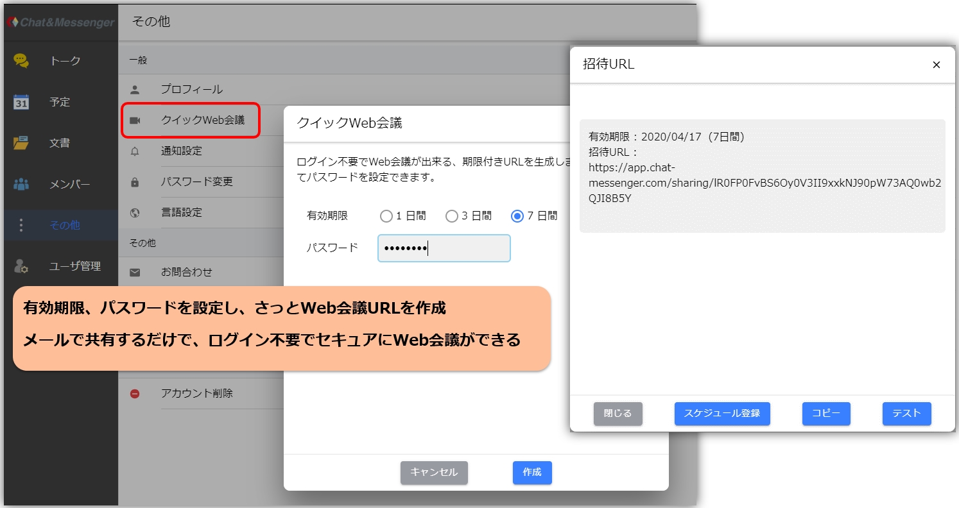Select the 7 日間 expiry radio button
The height and width of the screenshot is (508, 959).
517,216
